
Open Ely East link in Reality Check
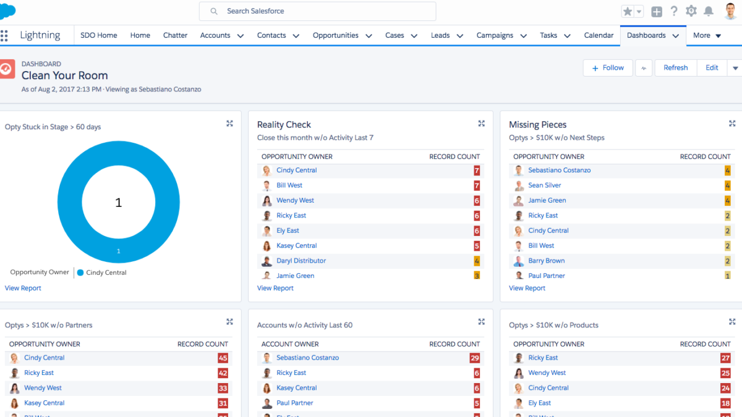click(288, 230)
